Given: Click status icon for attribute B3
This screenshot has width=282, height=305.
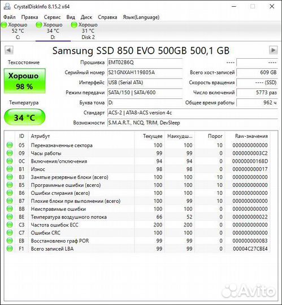Looking at the screenshot, I should (x=10, y=177).
